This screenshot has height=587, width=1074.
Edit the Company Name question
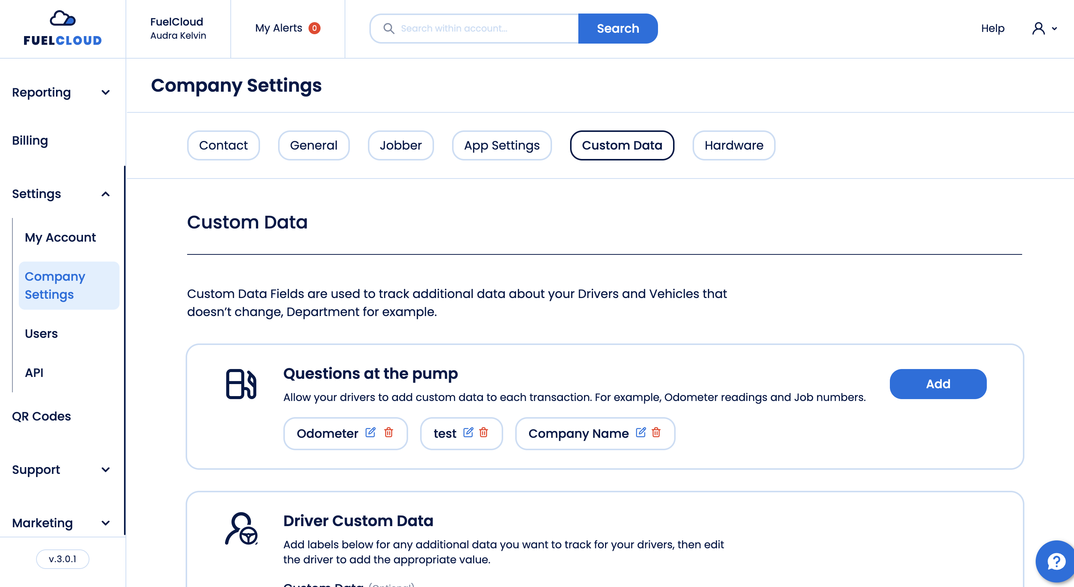(641, 432)
